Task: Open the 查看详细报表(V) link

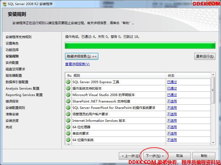Action: (x=77, y=64)
